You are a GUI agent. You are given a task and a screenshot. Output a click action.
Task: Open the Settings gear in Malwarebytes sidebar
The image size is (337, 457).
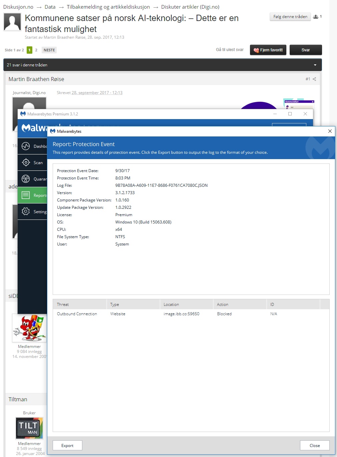pos(26,211)
